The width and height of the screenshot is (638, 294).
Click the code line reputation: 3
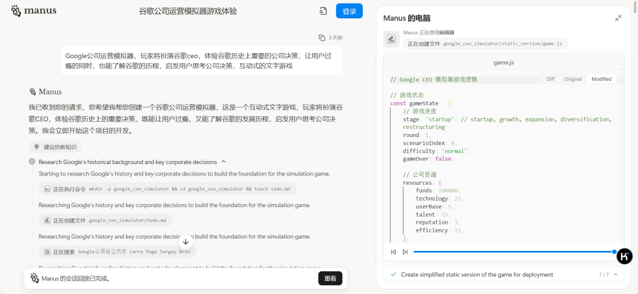point(438,223)
